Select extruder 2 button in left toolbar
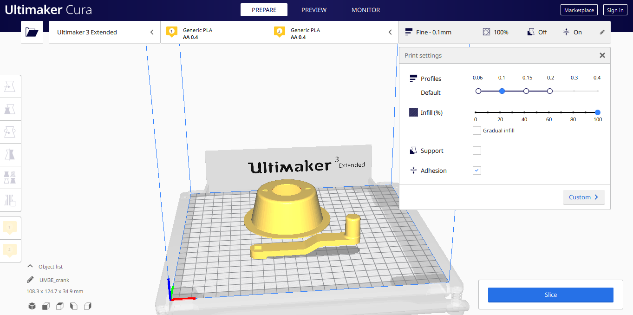The width and height of the screenshot is (633, 315). (10, 250)
